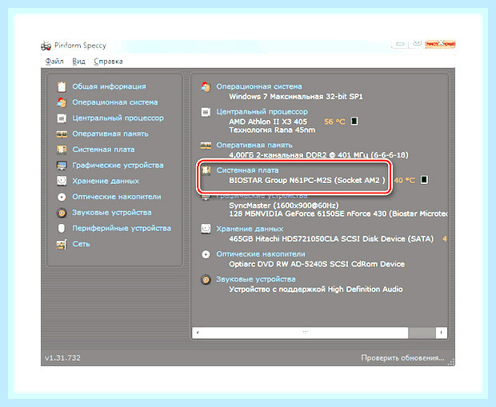Click the right arrow of the horizontal scrollbar

click(x=442, y=333)
